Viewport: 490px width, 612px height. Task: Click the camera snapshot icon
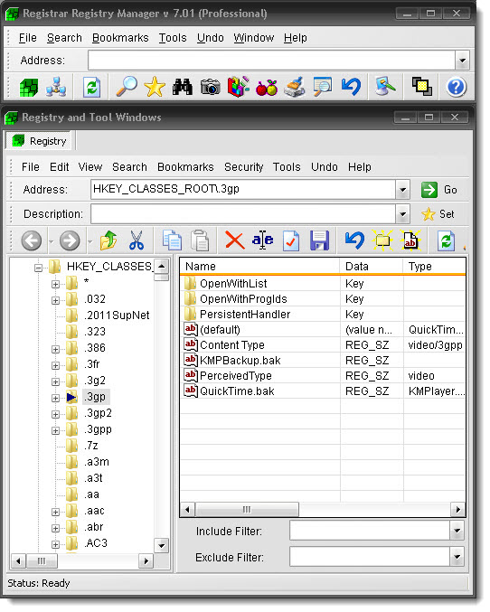211,87
